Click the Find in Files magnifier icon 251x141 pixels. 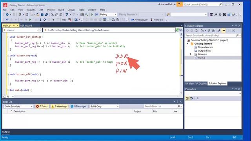[x=86, y=14]
